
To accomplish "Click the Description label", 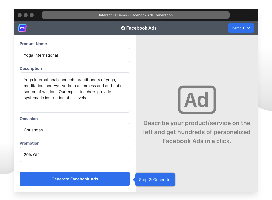I will point(31,68).
